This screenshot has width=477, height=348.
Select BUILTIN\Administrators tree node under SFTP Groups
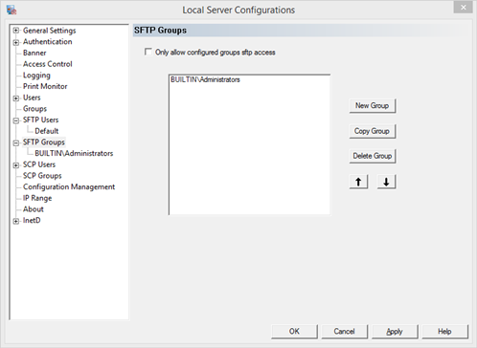coord(74,153)
